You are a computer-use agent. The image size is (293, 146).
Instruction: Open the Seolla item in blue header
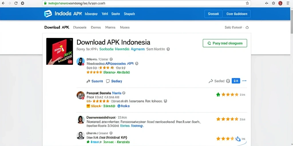(x=116, y=14)
